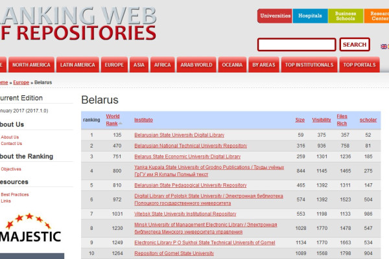This screenshot has width=389, height=259.
Task: Switch to Business Schools tab
Action: tap(346, 16)
